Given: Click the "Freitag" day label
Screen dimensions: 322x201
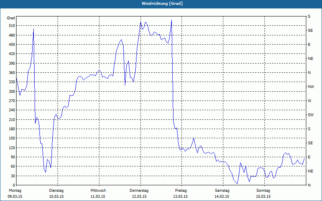Looking at the screenshot, I should [x=181, y=191].
